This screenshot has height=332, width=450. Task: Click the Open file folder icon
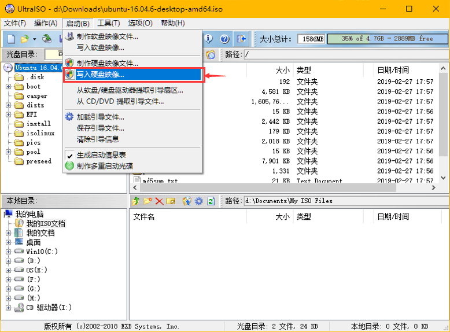tap(25, 39)
